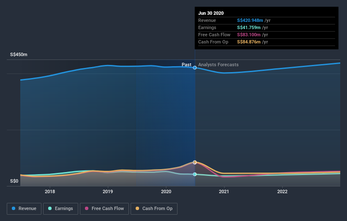The image size is (347, 221).
Task: Click the 2018 x-axis label
Action: click(50, 191)
